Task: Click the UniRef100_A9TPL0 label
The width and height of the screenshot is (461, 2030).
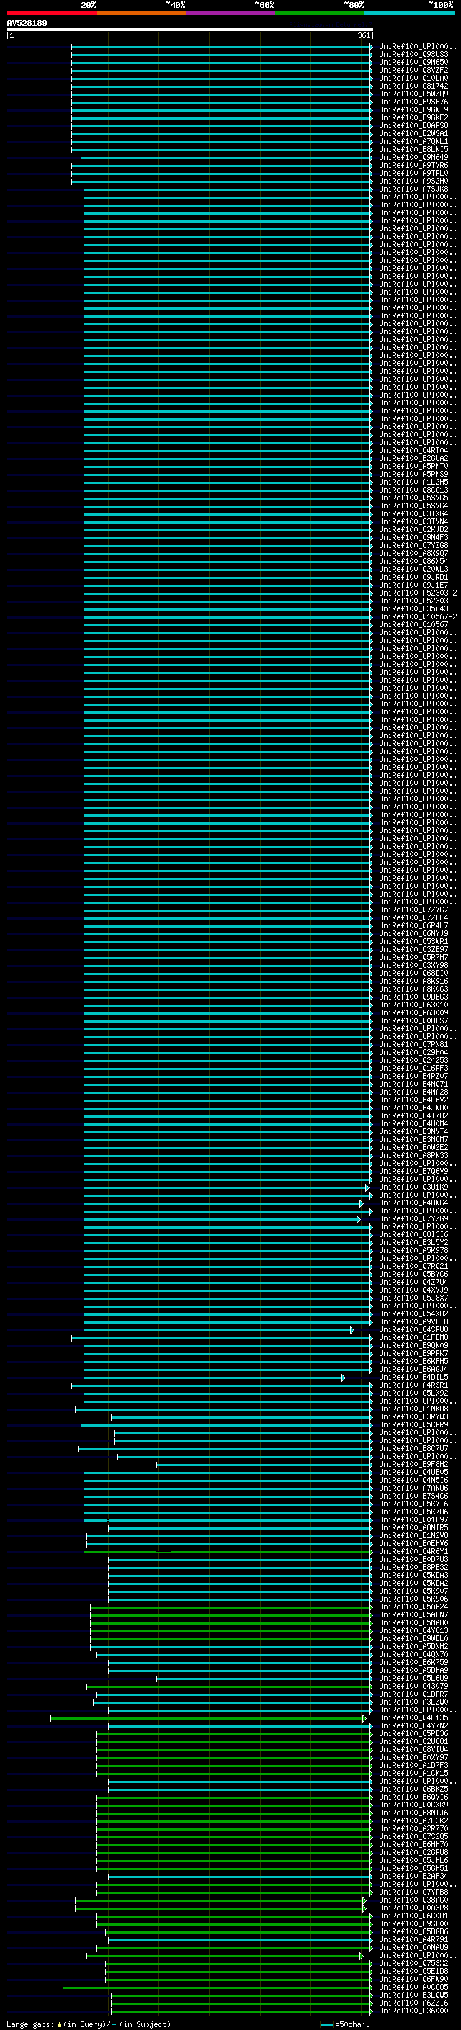Action: pyautogui.click(x=413, y=174)
